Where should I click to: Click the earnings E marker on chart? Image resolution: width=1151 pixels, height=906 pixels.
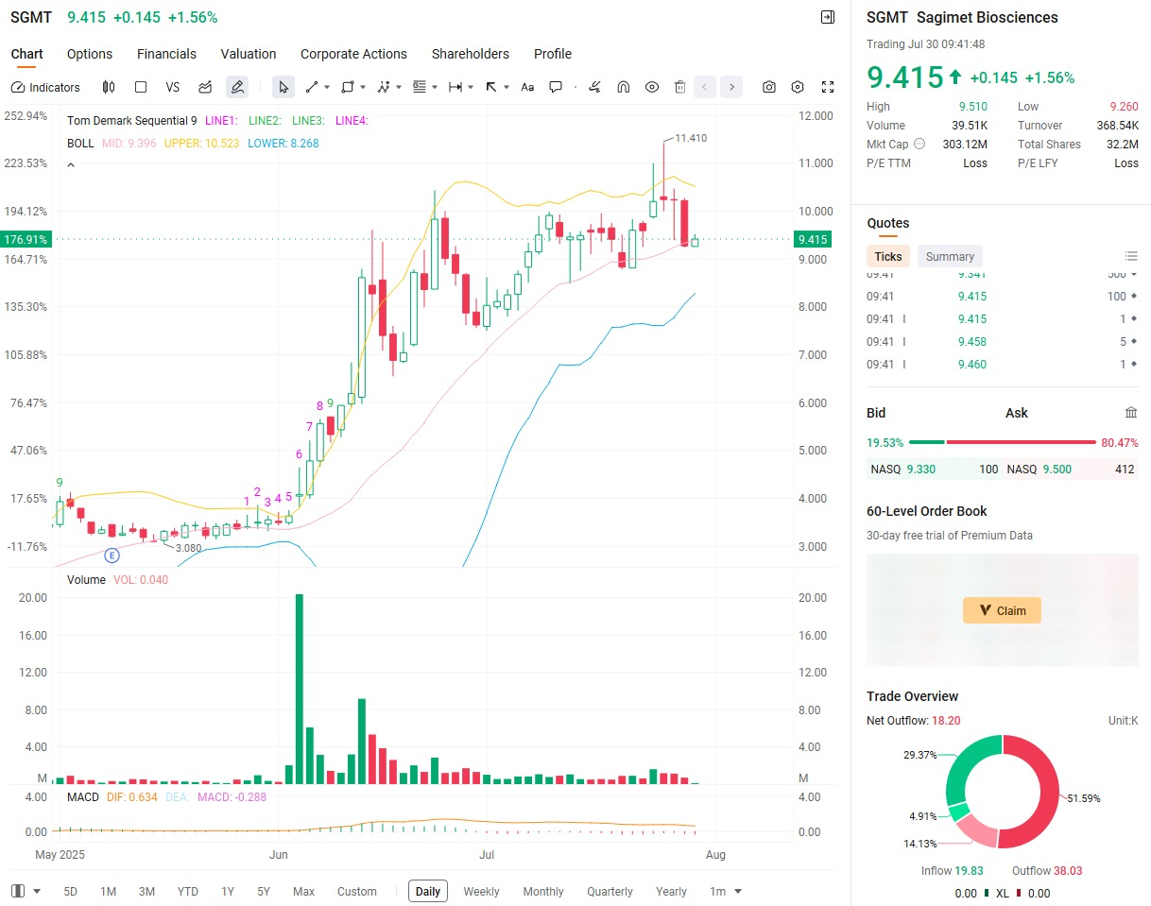click(112, 555)
